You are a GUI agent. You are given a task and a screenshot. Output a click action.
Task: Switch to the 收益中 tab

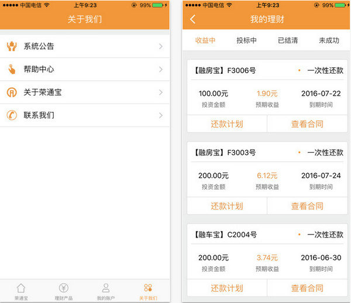tap(205, 40)
